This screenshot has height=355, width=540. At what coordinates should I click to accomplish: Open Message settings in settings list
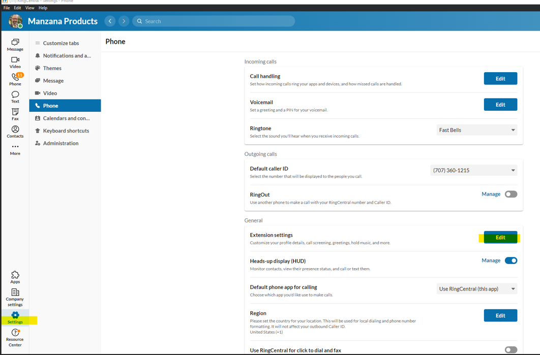(65, 80)
